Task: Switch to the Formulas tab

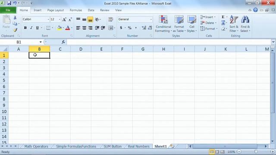Action: click(x=76, y=10)
